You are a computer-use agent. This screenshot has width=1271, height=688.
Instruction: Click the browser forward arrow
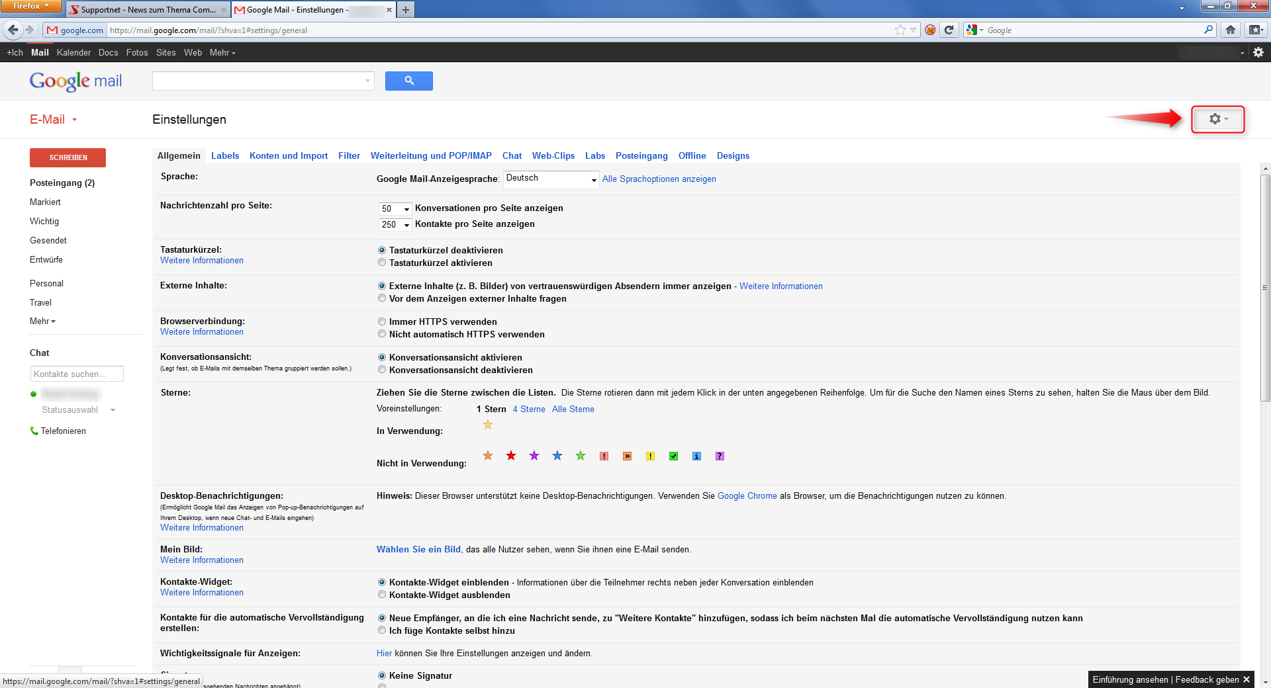[30, 30]
